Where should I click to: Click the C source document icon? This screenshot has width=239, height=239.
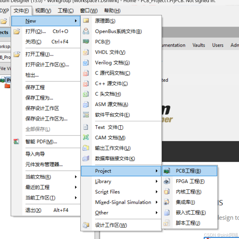(x=86, y=73)
